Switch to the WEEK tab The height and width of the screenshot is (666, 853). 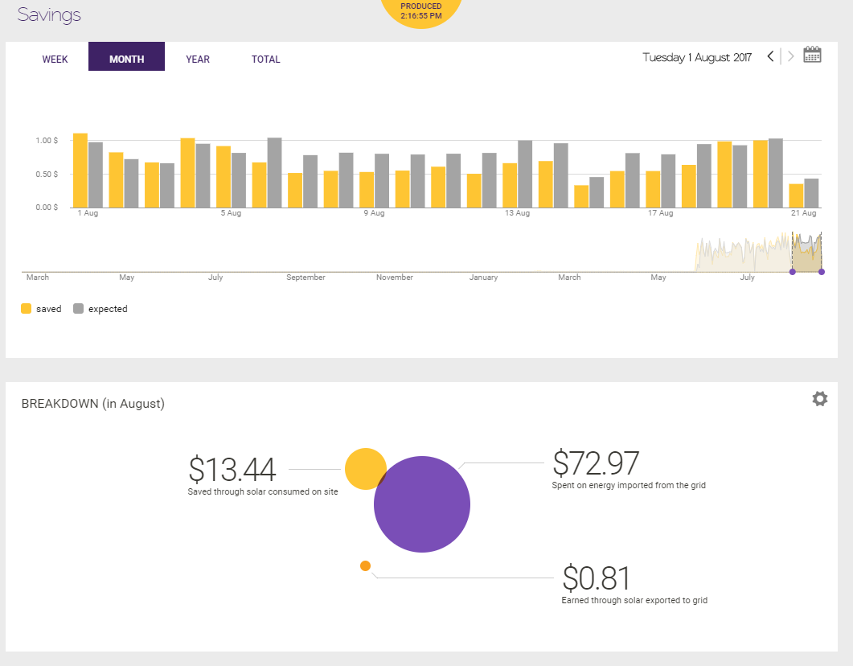click(x=55, y=60)
